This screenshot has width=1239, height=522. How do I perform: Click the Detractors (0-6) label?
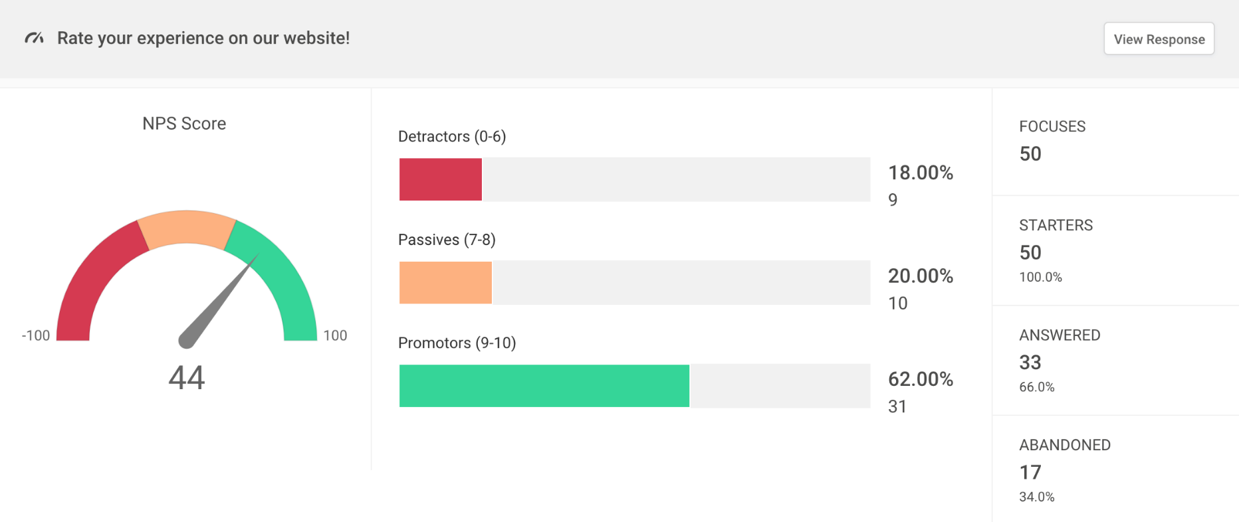[x=452, y=137]
